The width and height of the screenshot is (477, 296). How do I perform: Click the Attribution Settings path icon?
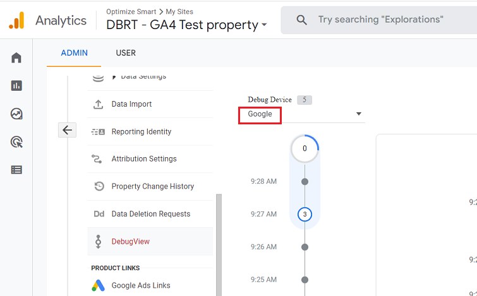click(x=97, y=159)
